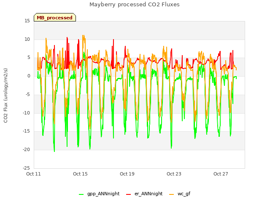Viewport: 270px width, 202px height.
Task: Click the y-axis value -20
Action: [26, 150]
